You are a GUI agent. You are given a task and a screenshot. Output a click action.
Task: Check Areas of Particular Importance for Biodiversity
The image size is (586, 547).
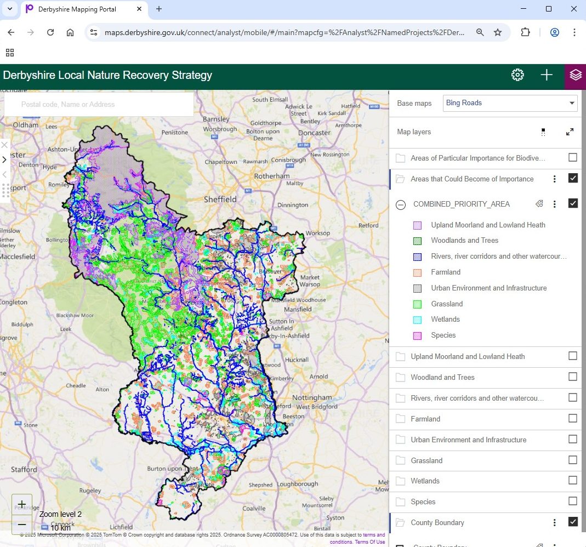(x=573, y=158)
